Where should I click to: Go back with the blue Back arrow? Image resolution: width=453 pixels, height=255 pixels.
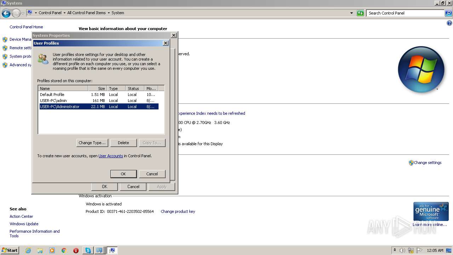tap(6, 13)
